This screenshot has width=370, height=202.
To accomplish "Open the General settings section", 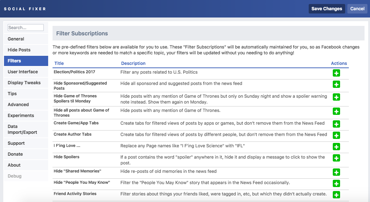I will point(26,39).
